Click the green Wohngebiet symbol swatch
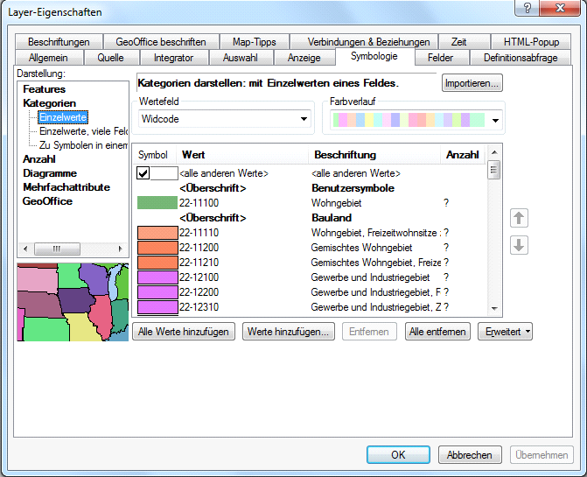The image size is (587, 477). (157, 202)
